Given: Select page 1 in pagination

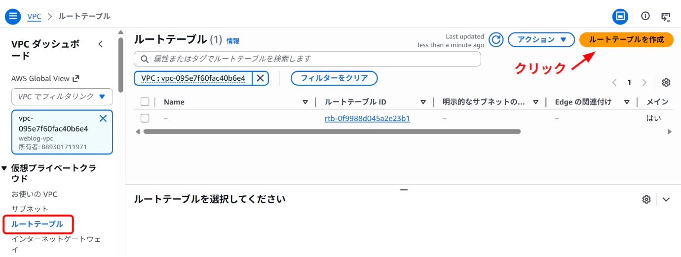Looking at the screenshot, I should pyautogui.click(x=629, y=82).
